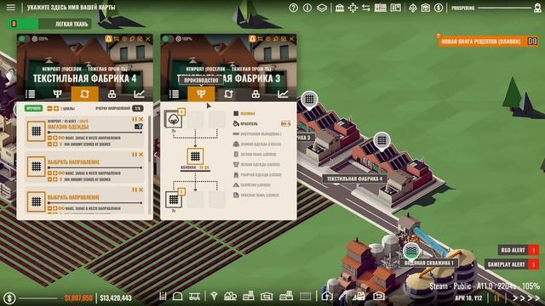The height and width of the screenshot is (306, 545).
Task: Click the GAMEPLAY ALERT notification
Action: tap(512, 264)
